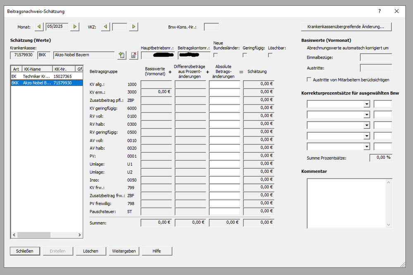Click delete Krankenkasse icon with red X
413x275 pixels.
tap(134, 55)
